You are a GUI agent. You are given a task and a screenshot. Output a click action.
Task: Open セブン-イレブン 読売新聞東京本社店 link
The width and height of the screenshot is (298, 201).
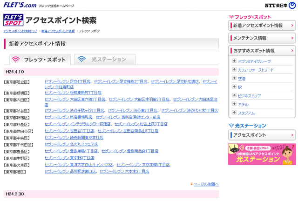(x=74, y=138)
